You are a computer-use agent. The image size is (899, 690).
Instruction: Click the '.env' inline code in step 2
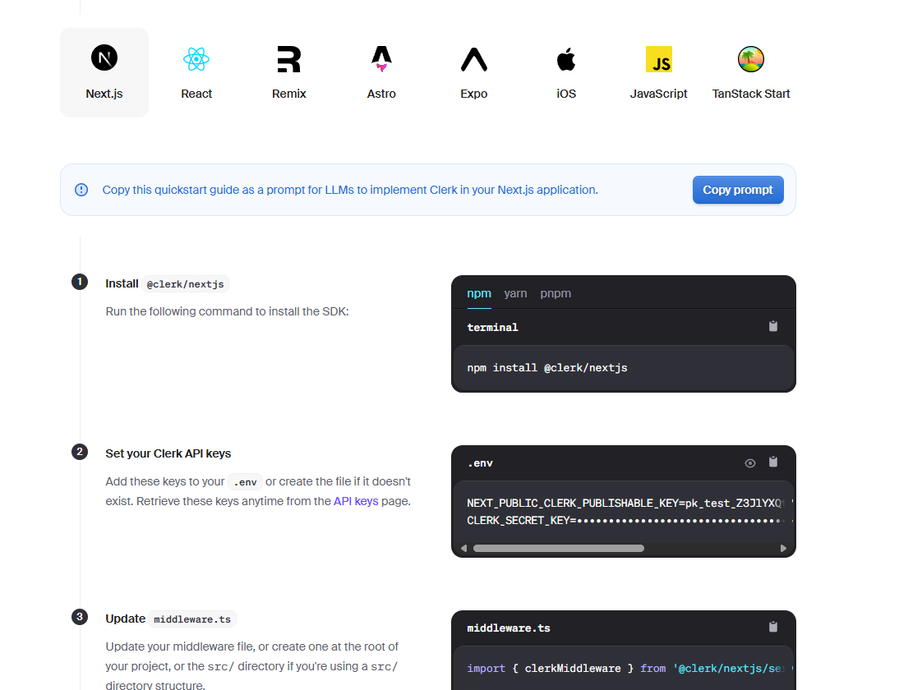click(245, 482)
